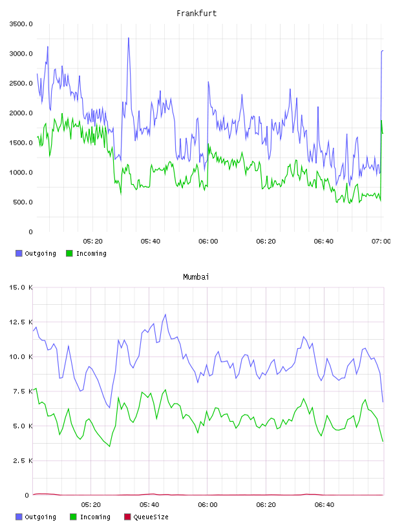Click the 07:00 time label on Frankfurt chart

tap(381, 242)
